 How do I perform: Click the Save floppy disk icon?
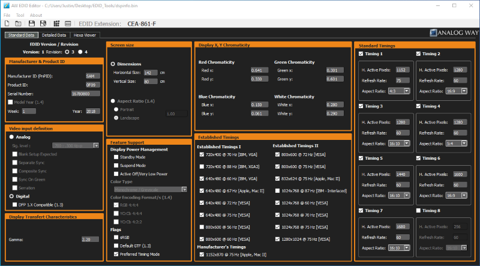pyautogui.click(x=31, y=23)
